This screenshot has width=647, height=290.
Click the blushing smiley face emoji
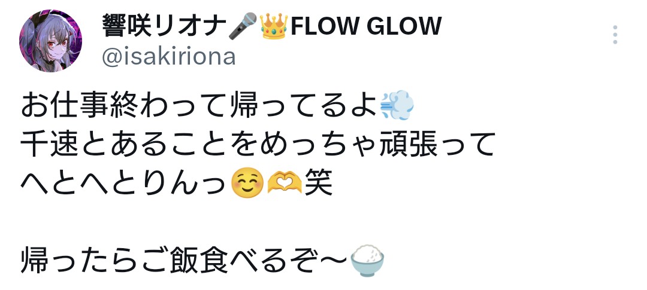pos(247,184)
